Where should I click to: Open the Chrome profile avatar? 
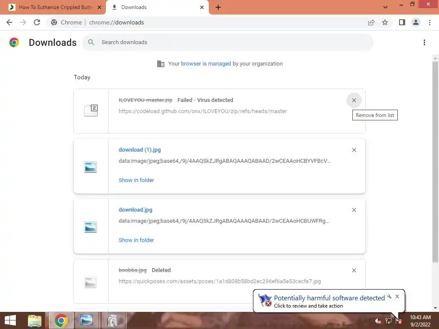pos(416,22)
